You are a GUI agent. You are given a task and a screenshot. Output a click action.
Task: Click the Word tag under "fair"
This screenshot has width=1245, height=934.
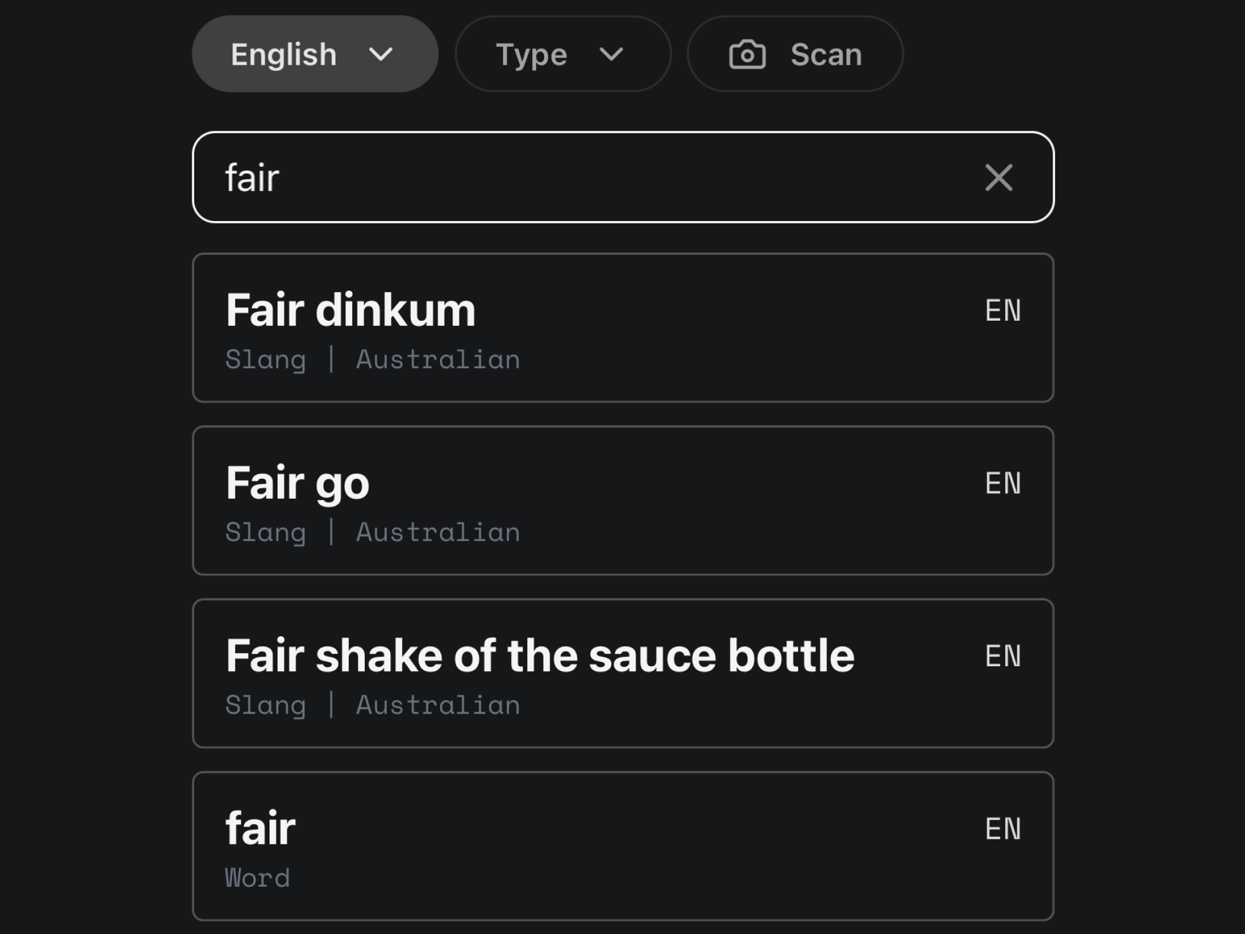click(x=257, y=878)
